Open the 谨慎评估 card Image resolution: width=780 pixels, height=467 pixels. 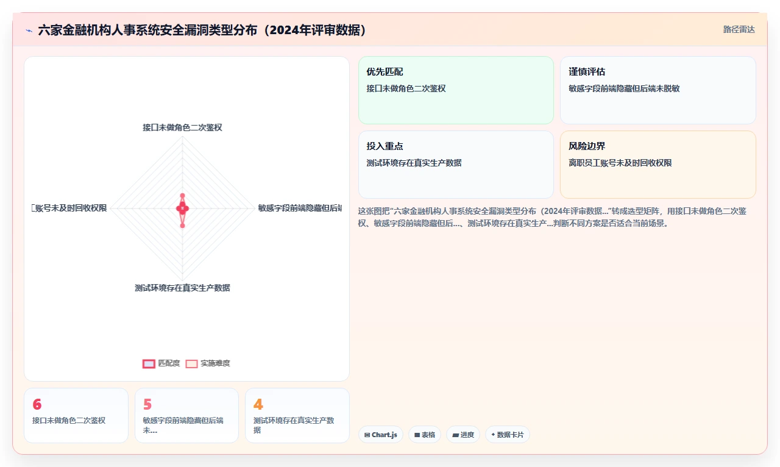click(x=658, y=90)
